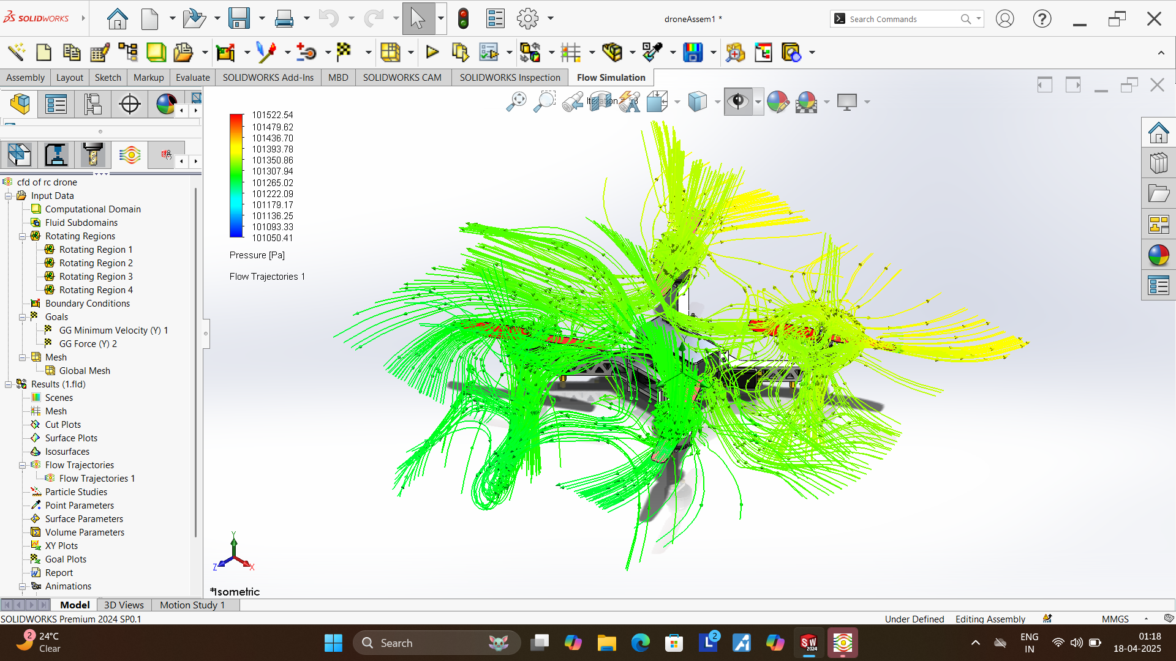Open the Save button dropdown arrow

click(262, 18)
